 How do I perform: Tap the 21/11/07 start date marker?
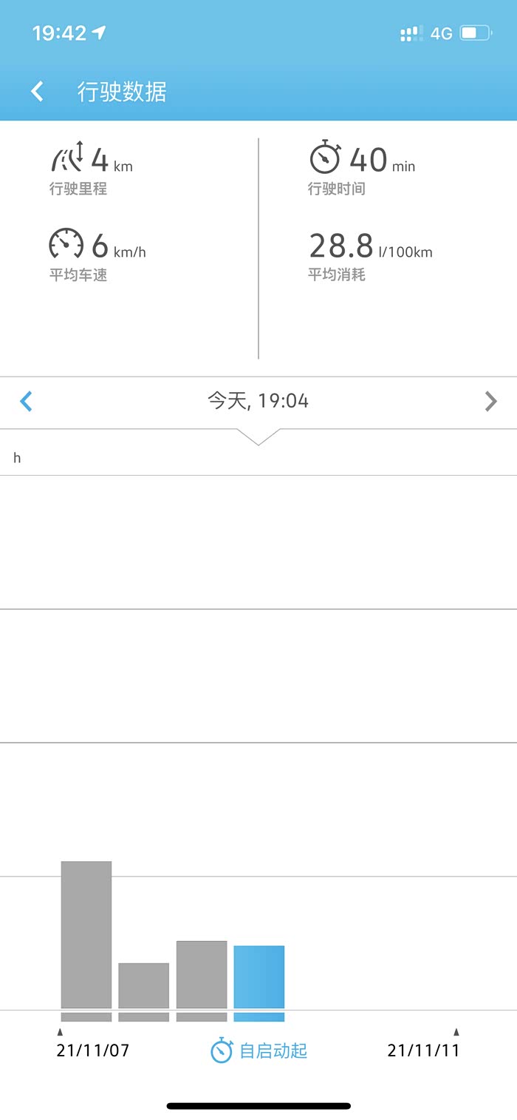93,1050
